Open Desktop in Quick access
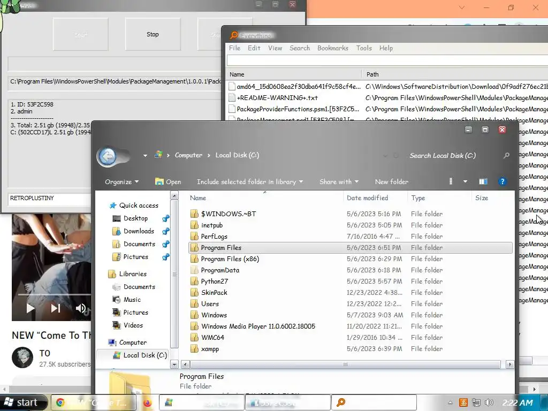 coord(135,218)
